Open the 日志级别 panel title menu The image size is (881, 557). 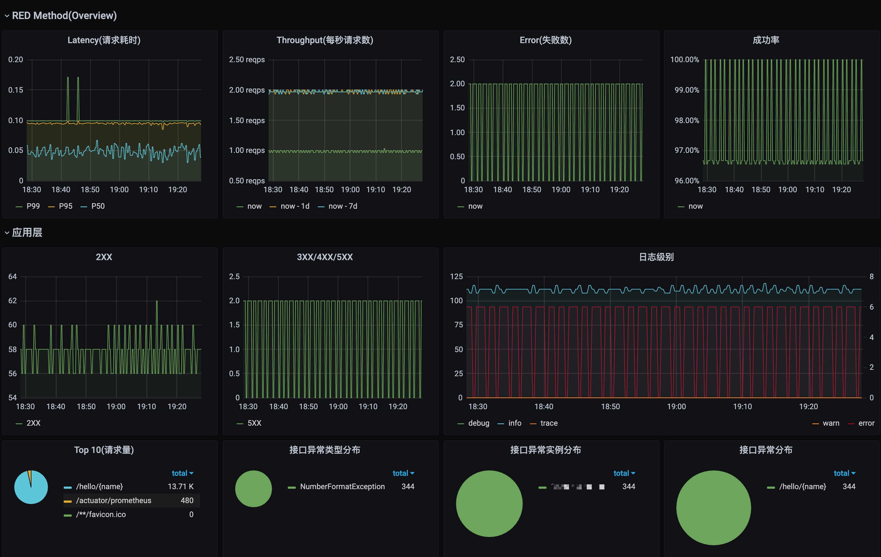pyautogui.click(x=656, y=257)
